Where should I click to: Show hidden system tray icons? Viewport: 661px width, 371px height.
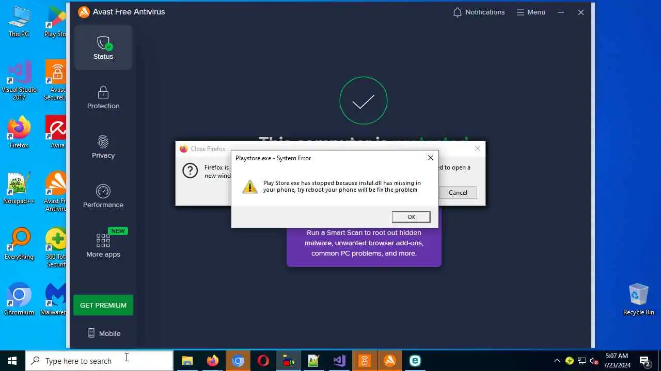pos(557,361)
